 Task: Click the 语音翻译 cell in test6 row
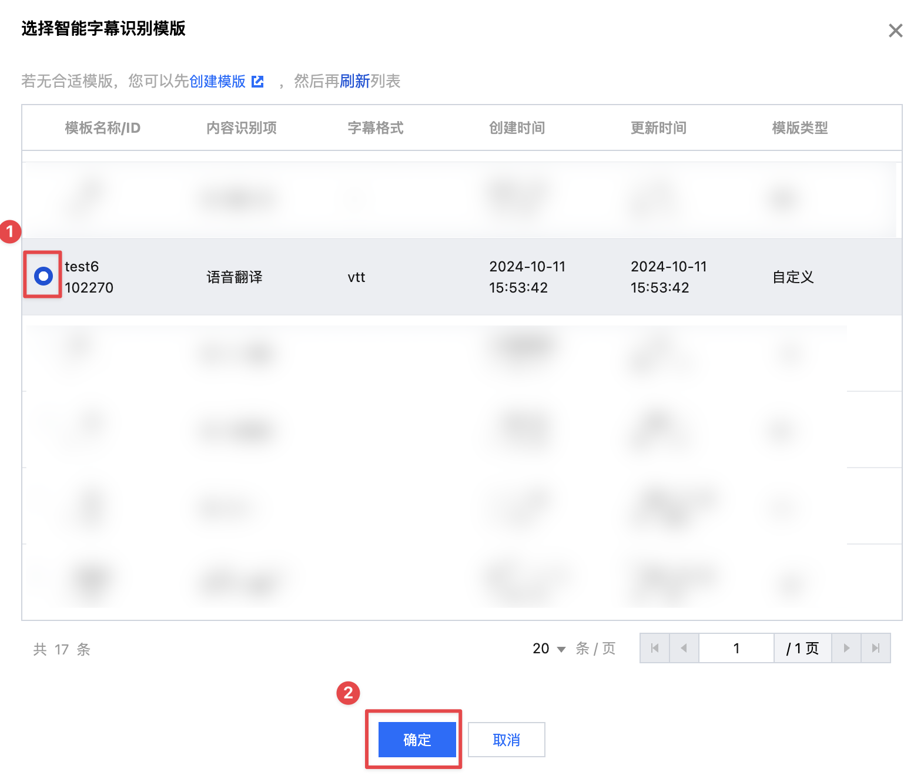[235, 277]
